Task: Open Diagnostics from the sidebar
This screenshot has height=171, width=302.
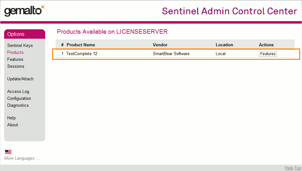Action: 18,105
